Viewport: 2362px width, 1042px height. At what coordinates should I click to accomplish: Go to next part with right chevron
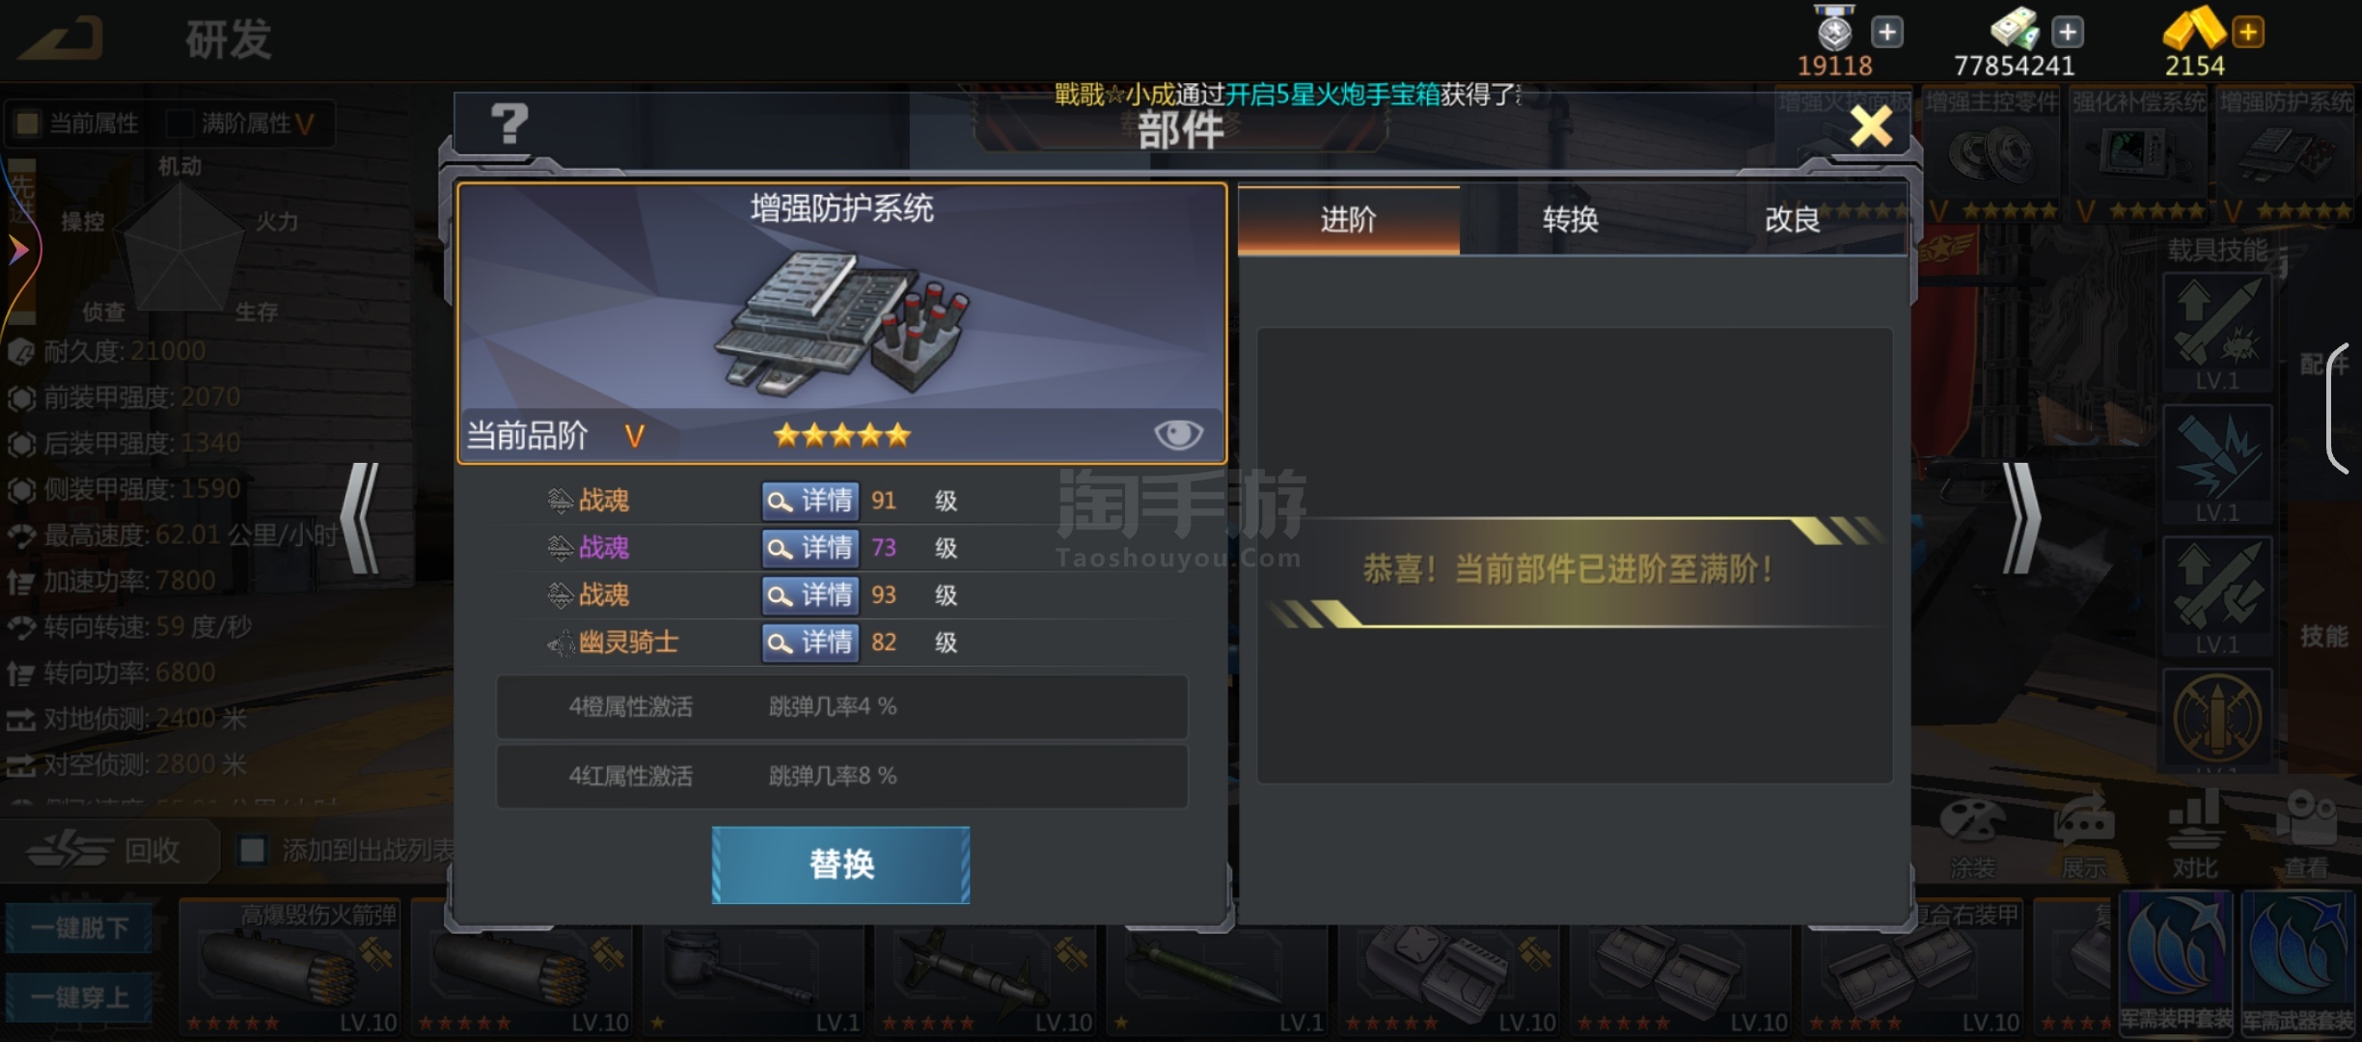[2021, 518]
